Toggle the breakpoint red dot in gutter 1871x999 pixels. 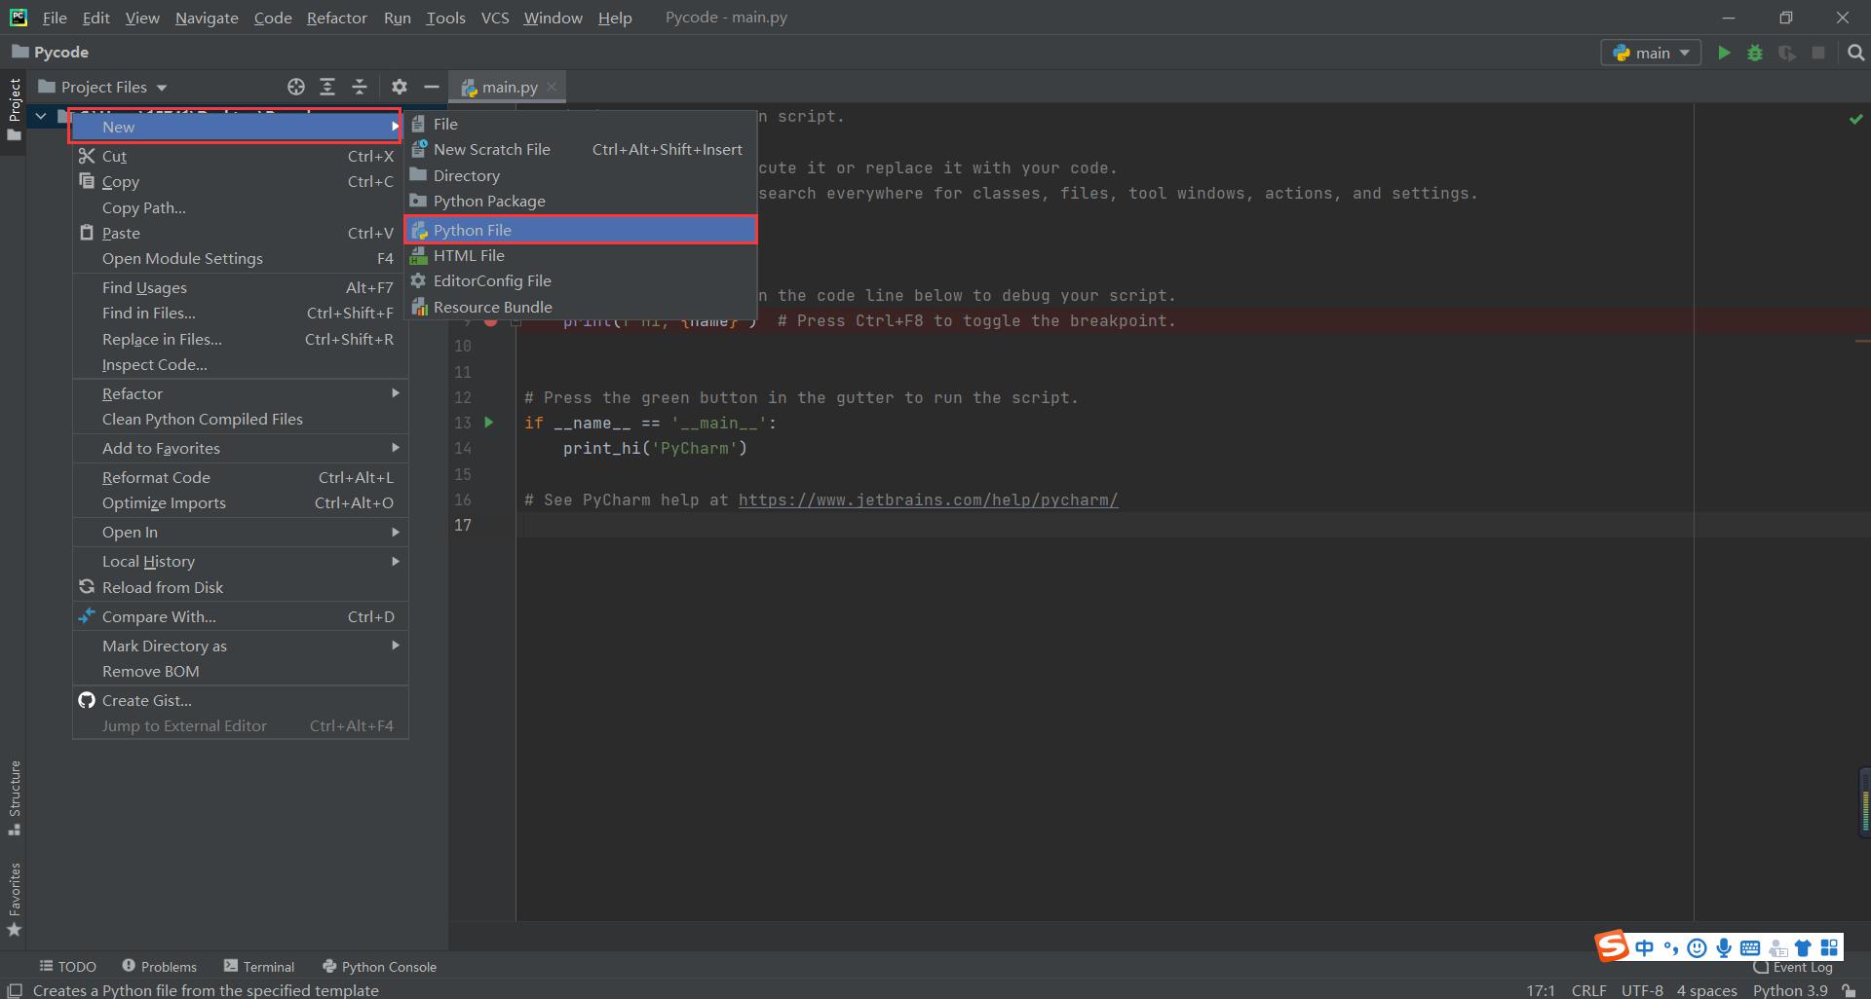pos(491,320)
